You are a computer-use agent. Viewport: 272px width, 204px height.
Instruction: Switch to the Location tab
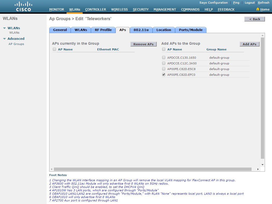[x=164, y=30]
